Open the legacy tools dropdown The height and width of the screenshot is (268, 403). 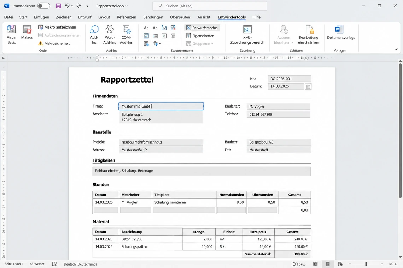tap(157, 44)
